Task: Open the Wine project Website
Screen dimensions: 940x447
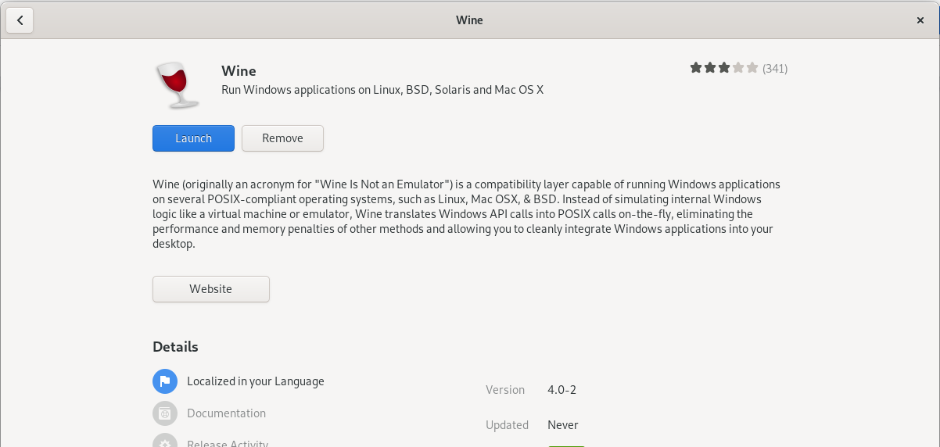Action: tap(211, 289)
